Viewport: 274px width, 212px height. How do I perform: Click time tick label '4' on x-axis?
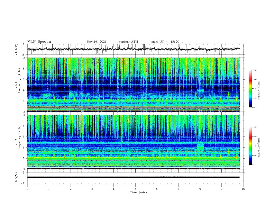(x=113, y=189)
